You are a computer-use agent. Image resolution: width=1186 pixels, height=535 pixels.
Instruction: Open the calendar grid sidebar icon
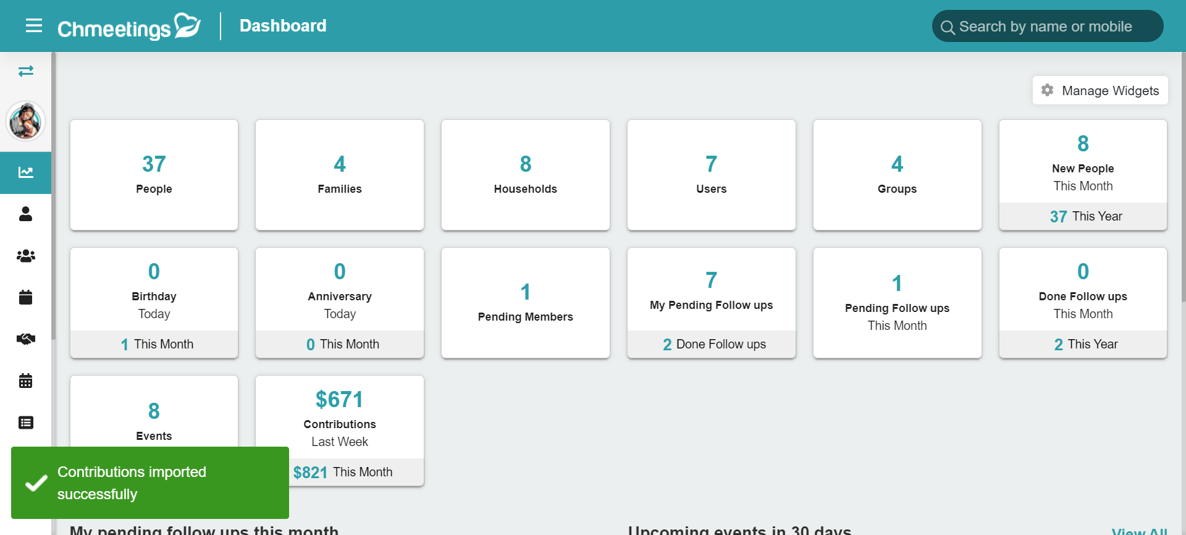pos(26,381)
